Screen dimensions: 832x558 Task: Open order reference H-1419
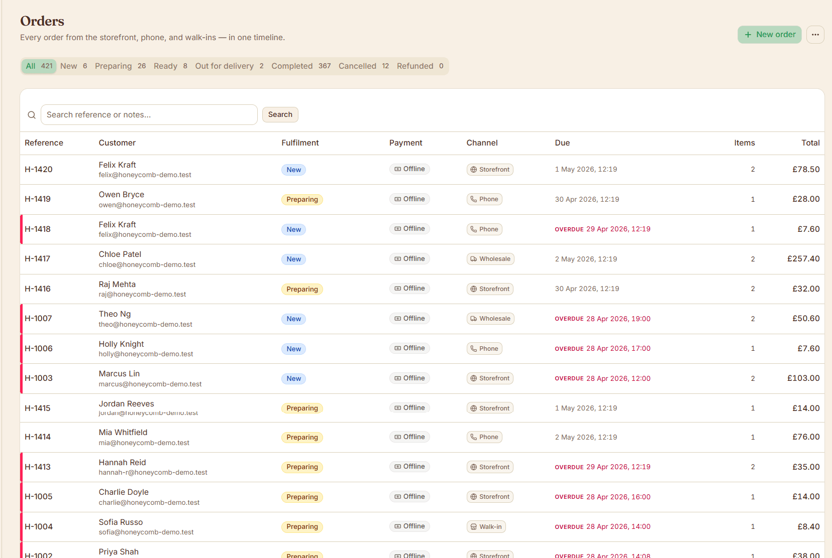[38, 199]
